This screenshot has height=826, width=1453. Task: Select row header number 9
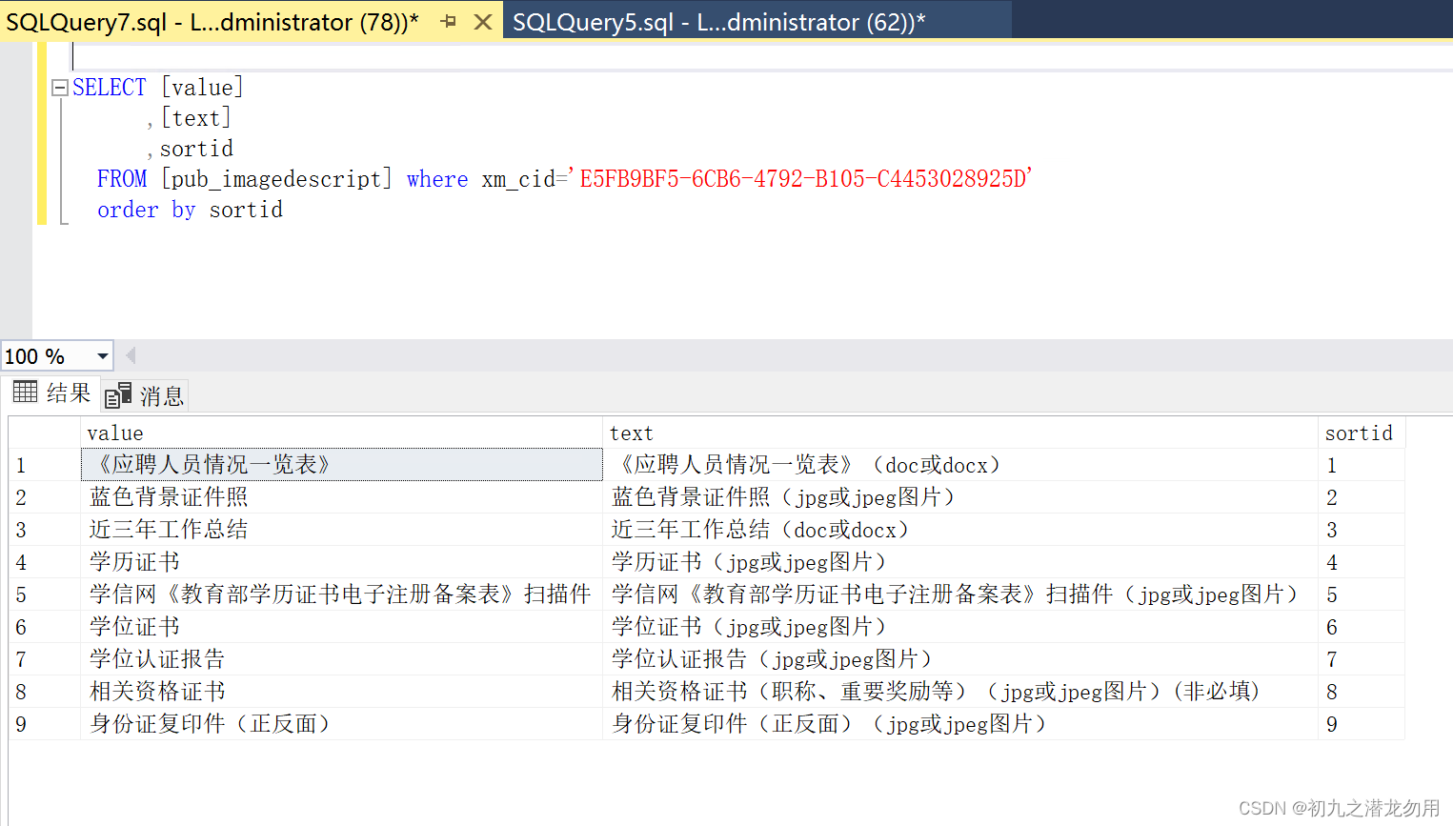(45, 724)
